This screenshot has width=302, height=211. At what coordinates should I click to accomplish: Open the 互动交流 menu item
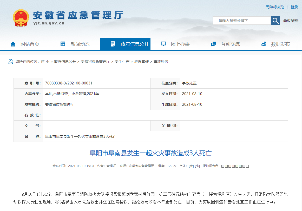tap(230, 44)
